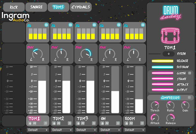
Task: Toggle the Girth section checkbox
Action: click(x=189, y=73)
